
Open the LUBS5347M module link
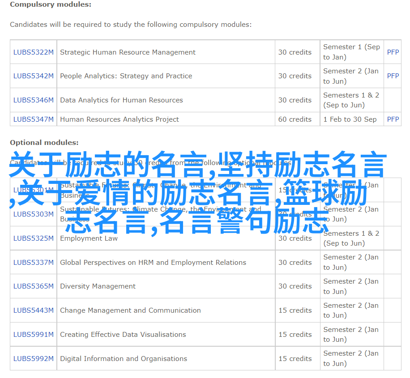click(33, 119)
